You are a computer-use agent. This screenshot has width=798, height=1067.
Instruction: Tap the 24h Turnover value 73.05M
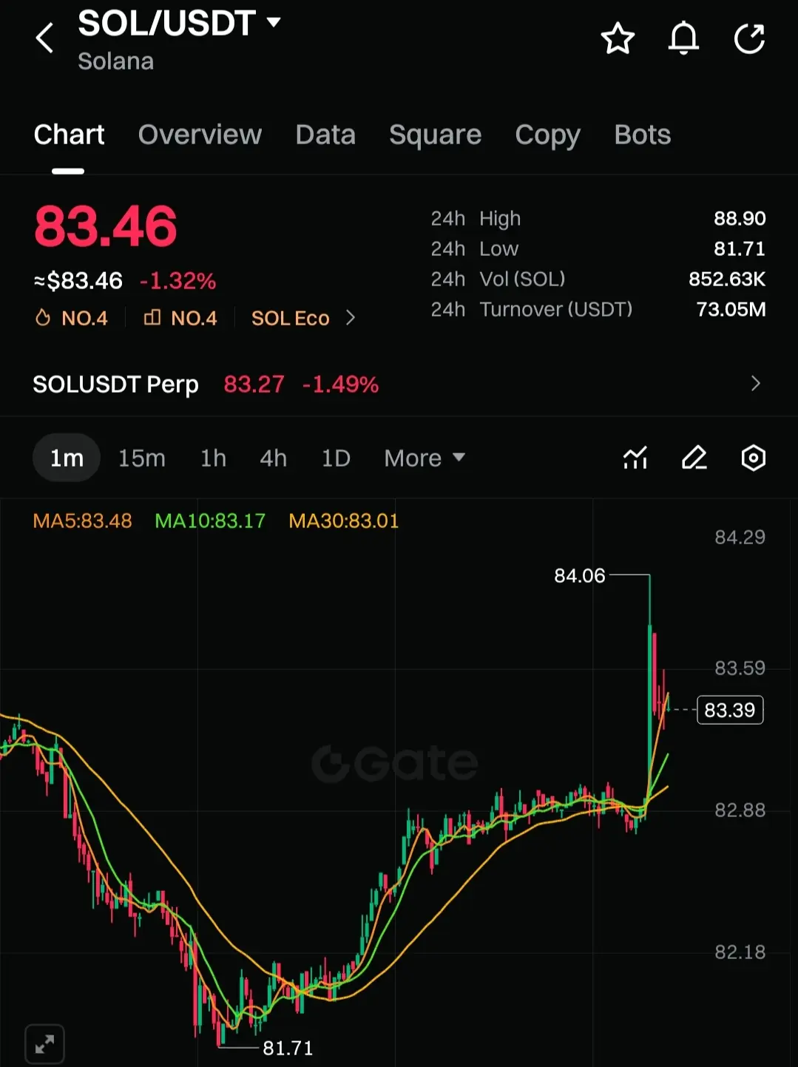(x=731, y=309)
